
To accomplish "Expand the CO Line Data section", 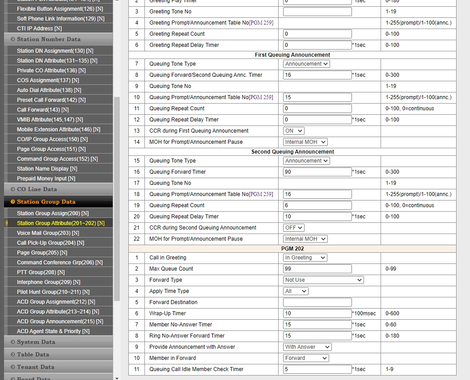I will 37,189.
